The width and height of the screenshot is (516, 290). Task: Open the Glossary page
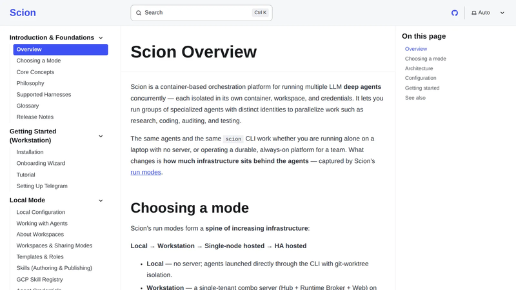[x=28, y=106]
